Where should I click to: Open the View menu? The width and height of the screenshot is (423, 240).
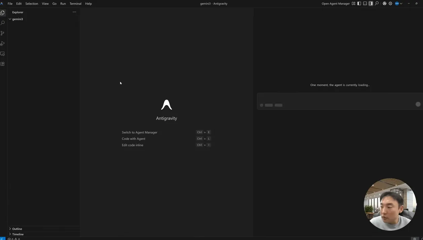click(45, 3)
